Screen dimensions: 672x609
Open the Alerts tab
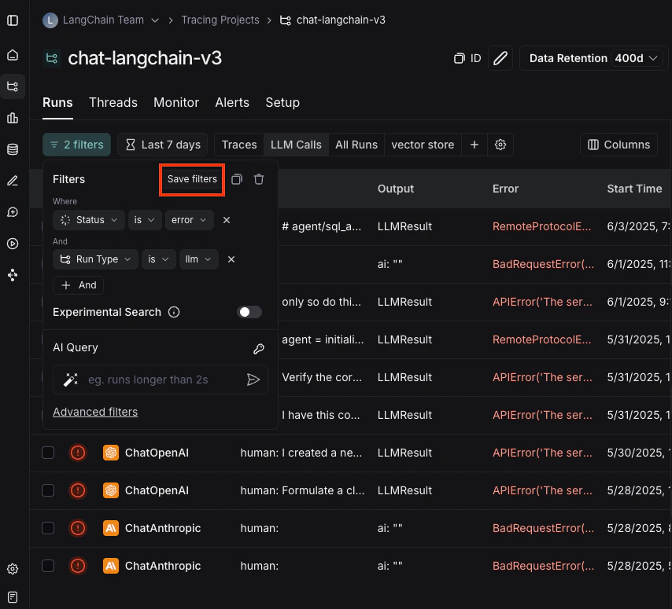click(232, 103)
